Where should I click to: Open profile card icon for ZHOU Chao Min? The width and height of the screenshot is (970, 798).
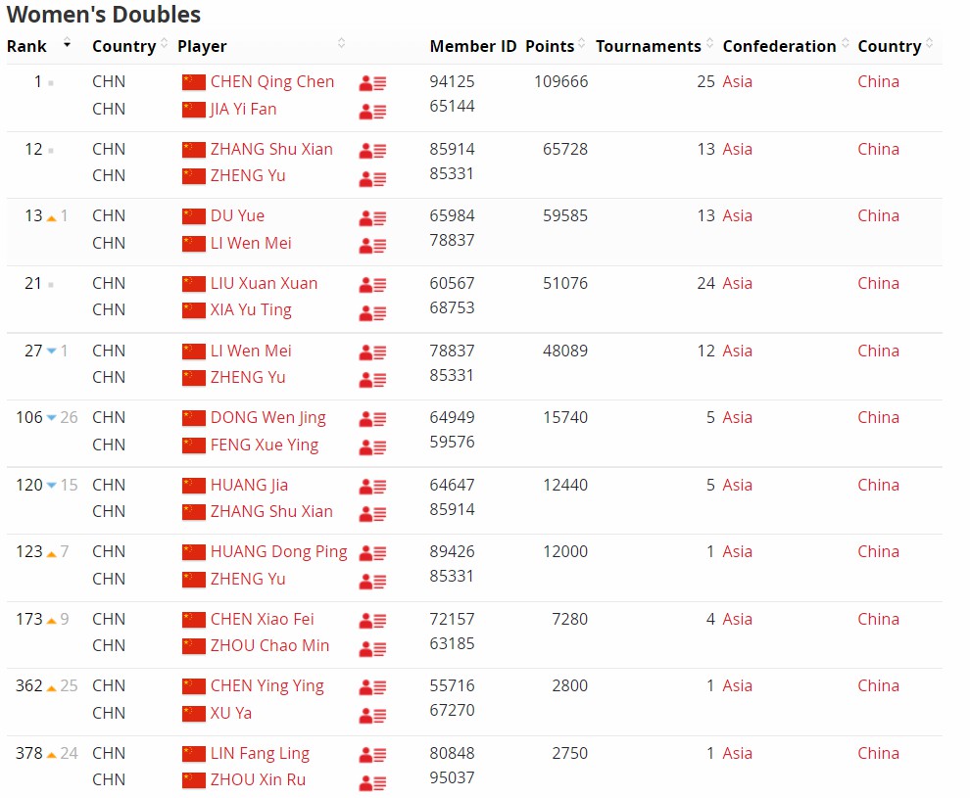point(372,648)
